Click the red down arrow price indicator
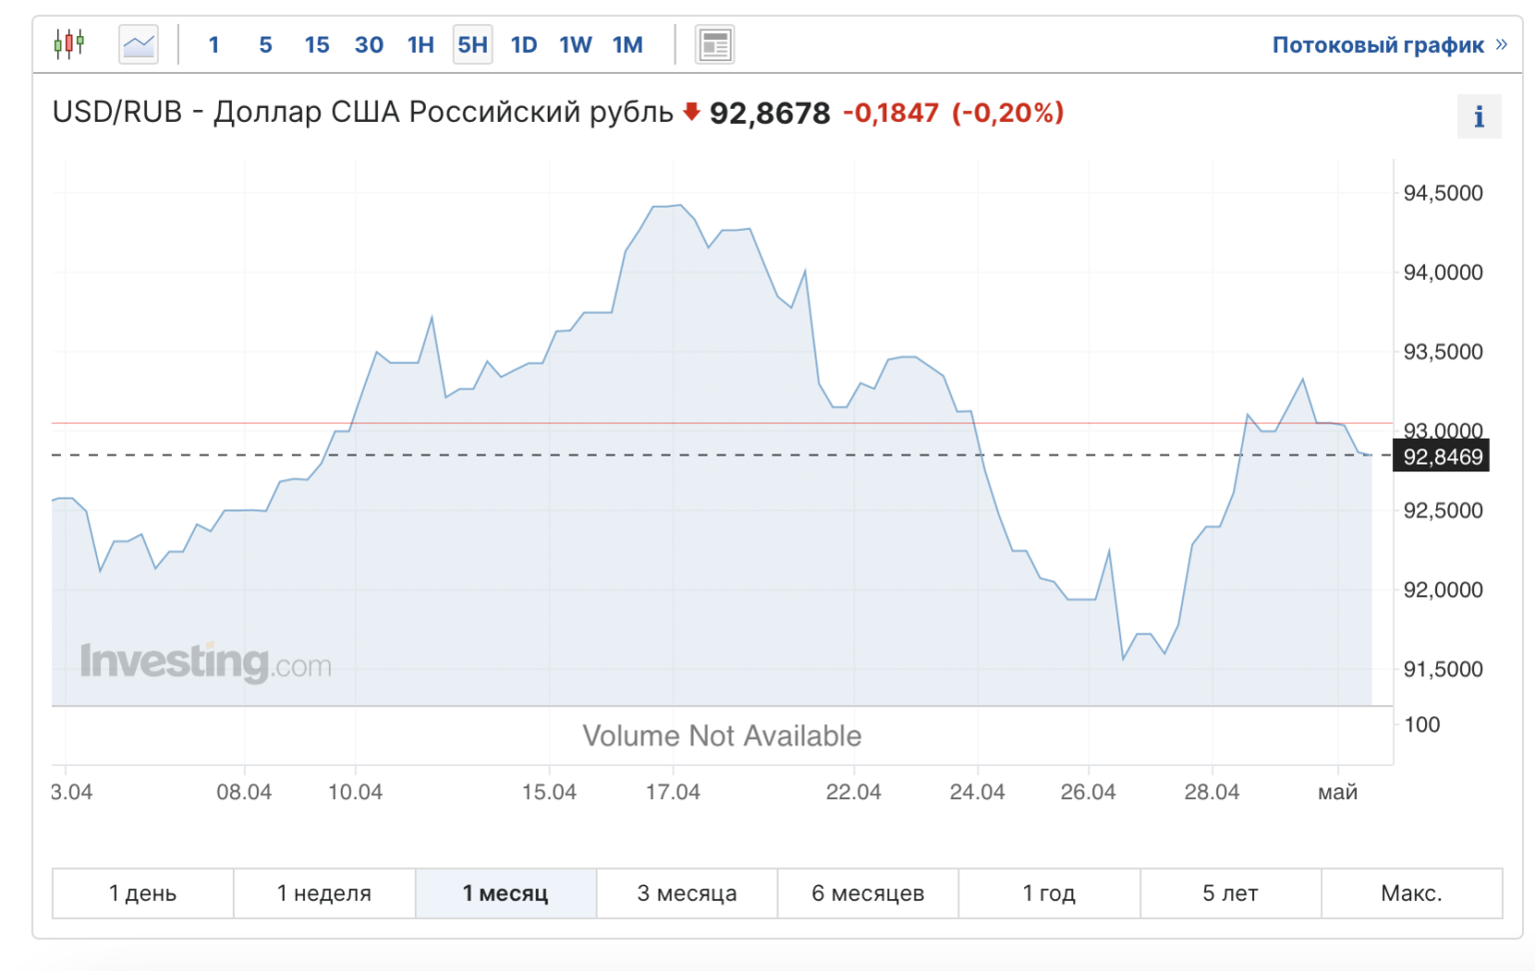Viewport: 1535px width, 971px height. coord(691,112)
